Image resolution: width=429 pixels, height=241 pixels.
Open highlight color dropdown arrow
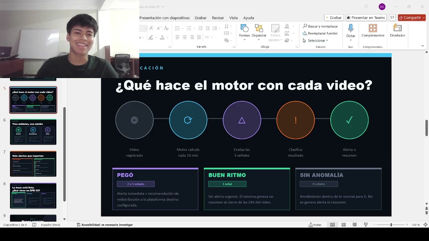156,37
